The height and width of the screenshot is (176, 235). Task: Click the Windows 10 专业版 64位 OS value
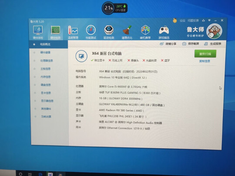(x=123, y=77)
